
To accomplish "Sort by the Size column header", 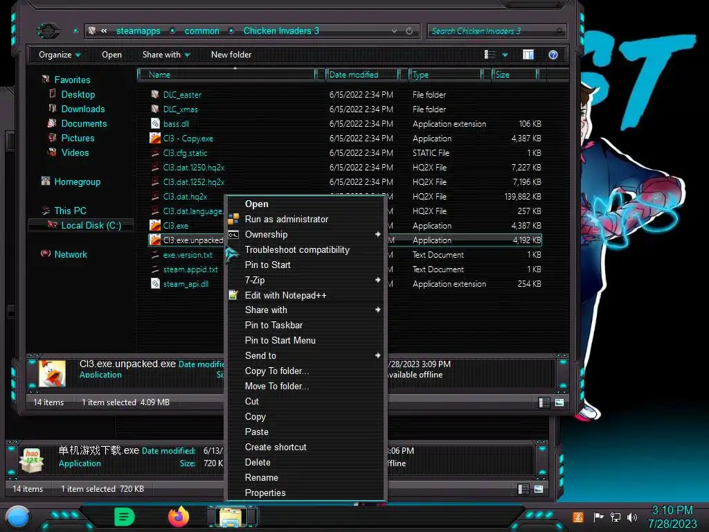I will [515, 75].
